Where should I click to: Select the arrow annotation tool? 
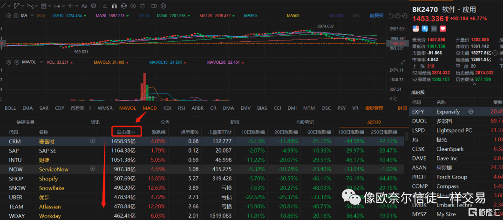(x=71, y=6)
